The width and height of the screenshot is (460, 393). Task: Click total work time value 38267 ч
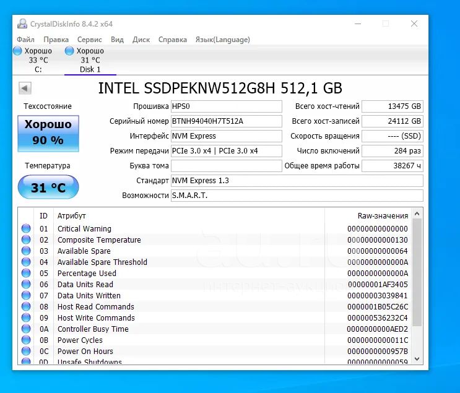(x=393, y=166)
